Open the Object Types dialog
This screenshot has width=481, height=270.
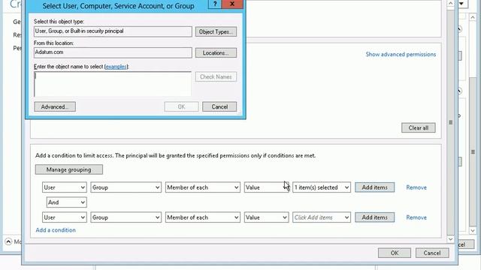coord(216,31)
